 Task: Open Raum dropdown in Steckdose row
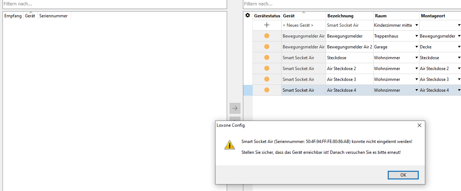[417, 58]
